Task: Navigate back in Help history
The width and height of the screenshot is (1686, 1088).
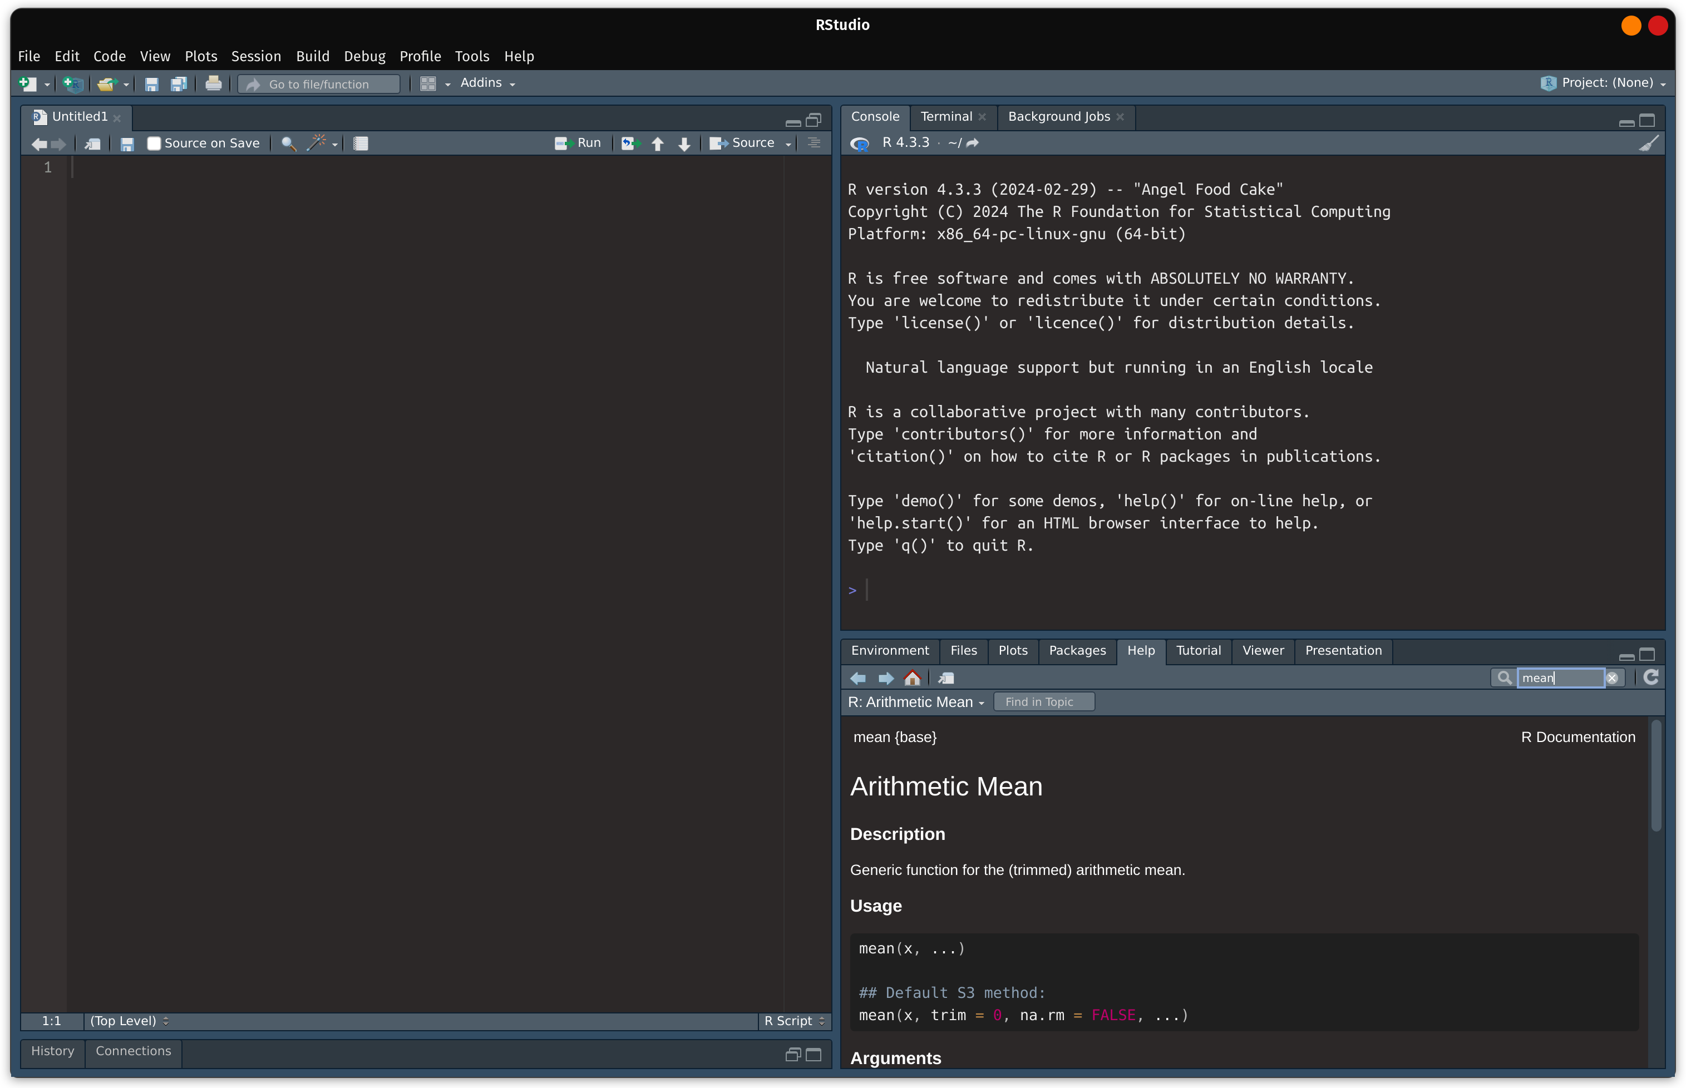Action: pyautogui.click(x=858, y=677)
